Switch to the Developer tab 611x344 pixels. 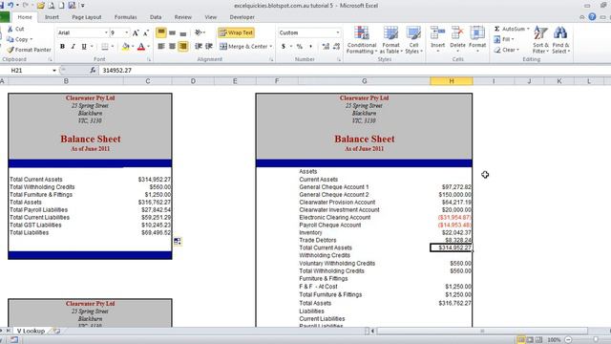[x=242, y=17]
